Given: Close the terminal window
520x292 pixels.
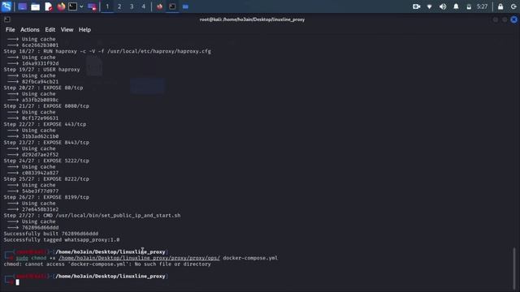Looking at the screenshot, I should 513,19.
